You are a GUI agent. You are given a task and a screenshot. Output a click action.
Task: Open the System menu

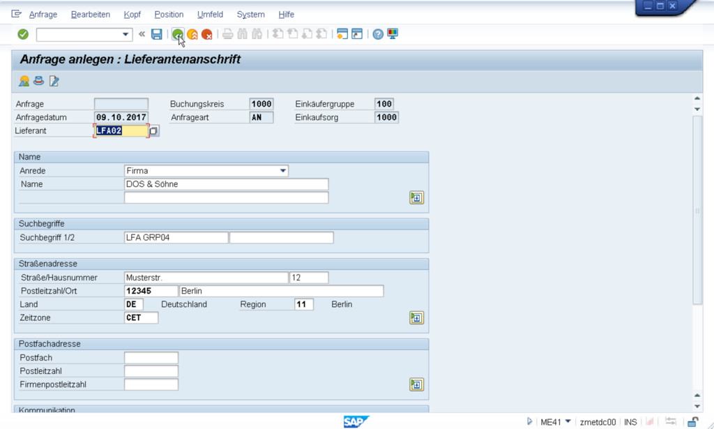[250, 15]
